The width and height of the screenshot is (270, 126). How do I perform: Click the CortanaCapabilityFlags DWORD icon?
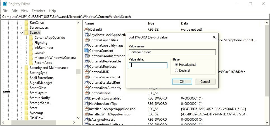(86, 45)
